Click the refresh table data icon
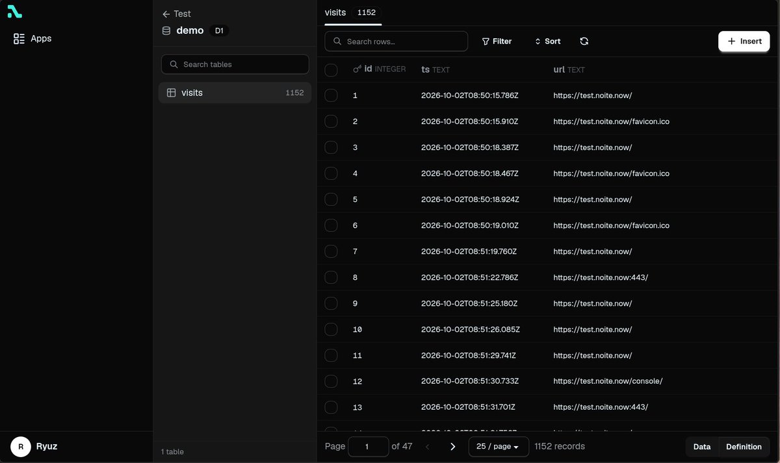The height and width of the screenshot is (463, 780). pyautogui.click(x=584, y=41)
